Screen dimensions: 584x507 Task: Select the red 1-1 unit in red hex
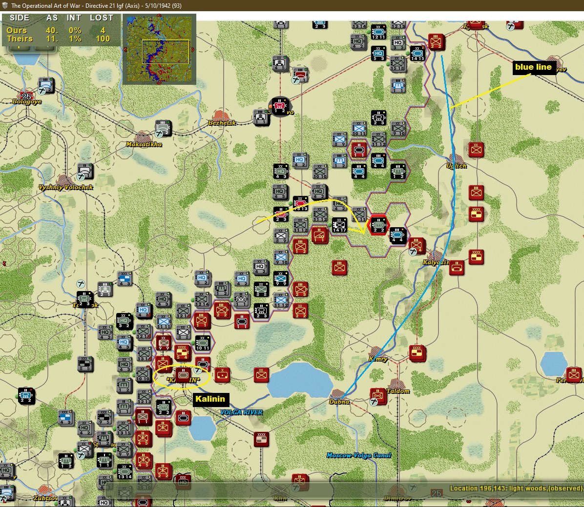(x=358, y=150)
